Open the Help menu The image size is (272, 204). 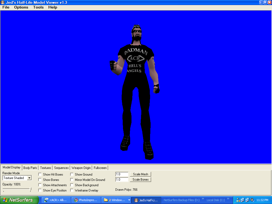53,7
